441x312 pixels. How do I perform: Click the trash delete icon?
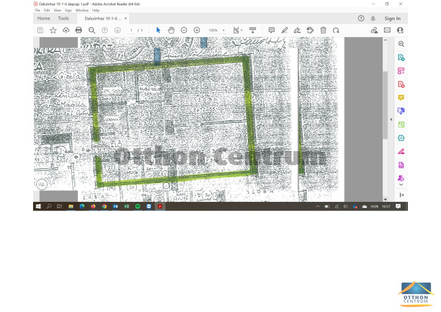click(323, 31)
